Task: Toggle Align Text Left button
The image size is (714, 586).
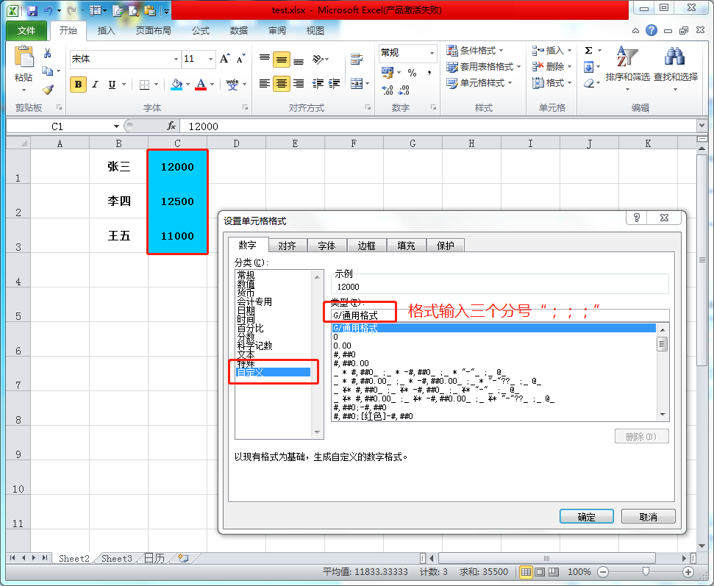Action: (265, 83)
